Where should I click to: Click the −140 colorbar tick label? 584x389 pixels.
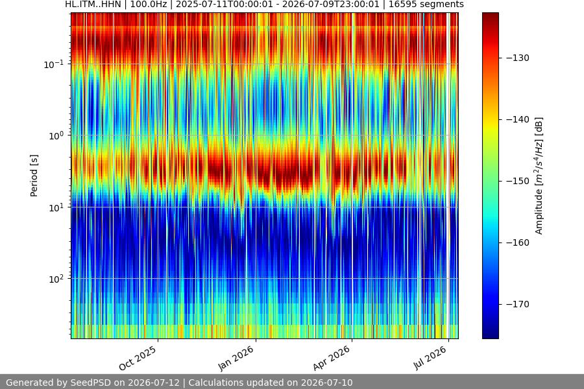click(518, 119)
